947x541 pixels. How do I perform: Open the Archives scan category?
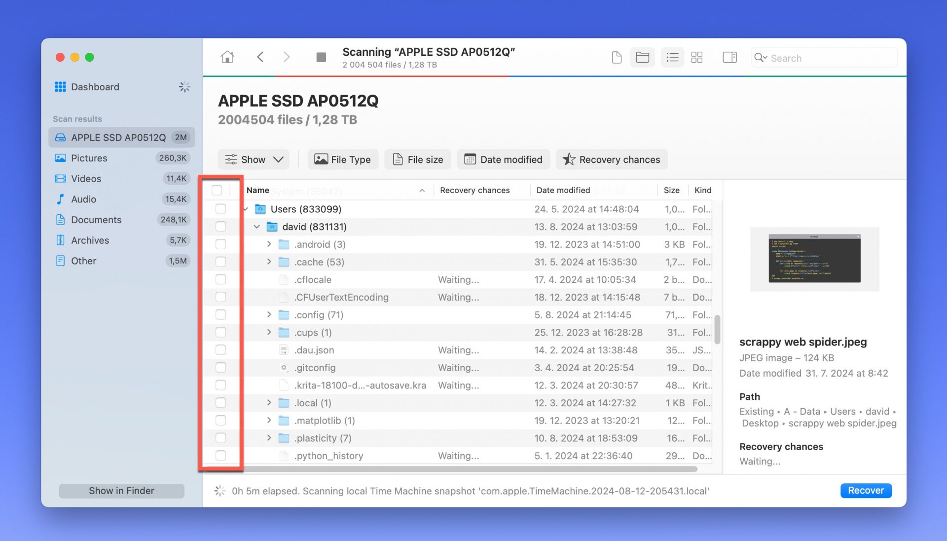click(x=90, y=240)
